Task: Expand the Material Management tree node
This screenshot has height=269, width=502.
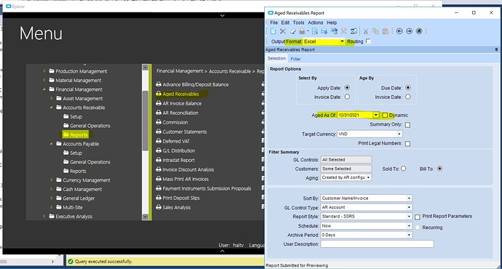Action: [44, 80]
